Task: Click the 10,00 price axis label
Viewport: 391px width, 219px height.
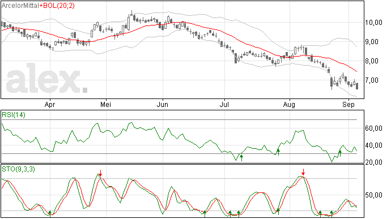Action: click(x=373, y=23)
